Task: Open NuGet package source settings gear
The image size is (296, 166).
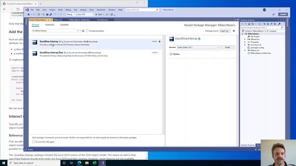Action: click(234, 31)
